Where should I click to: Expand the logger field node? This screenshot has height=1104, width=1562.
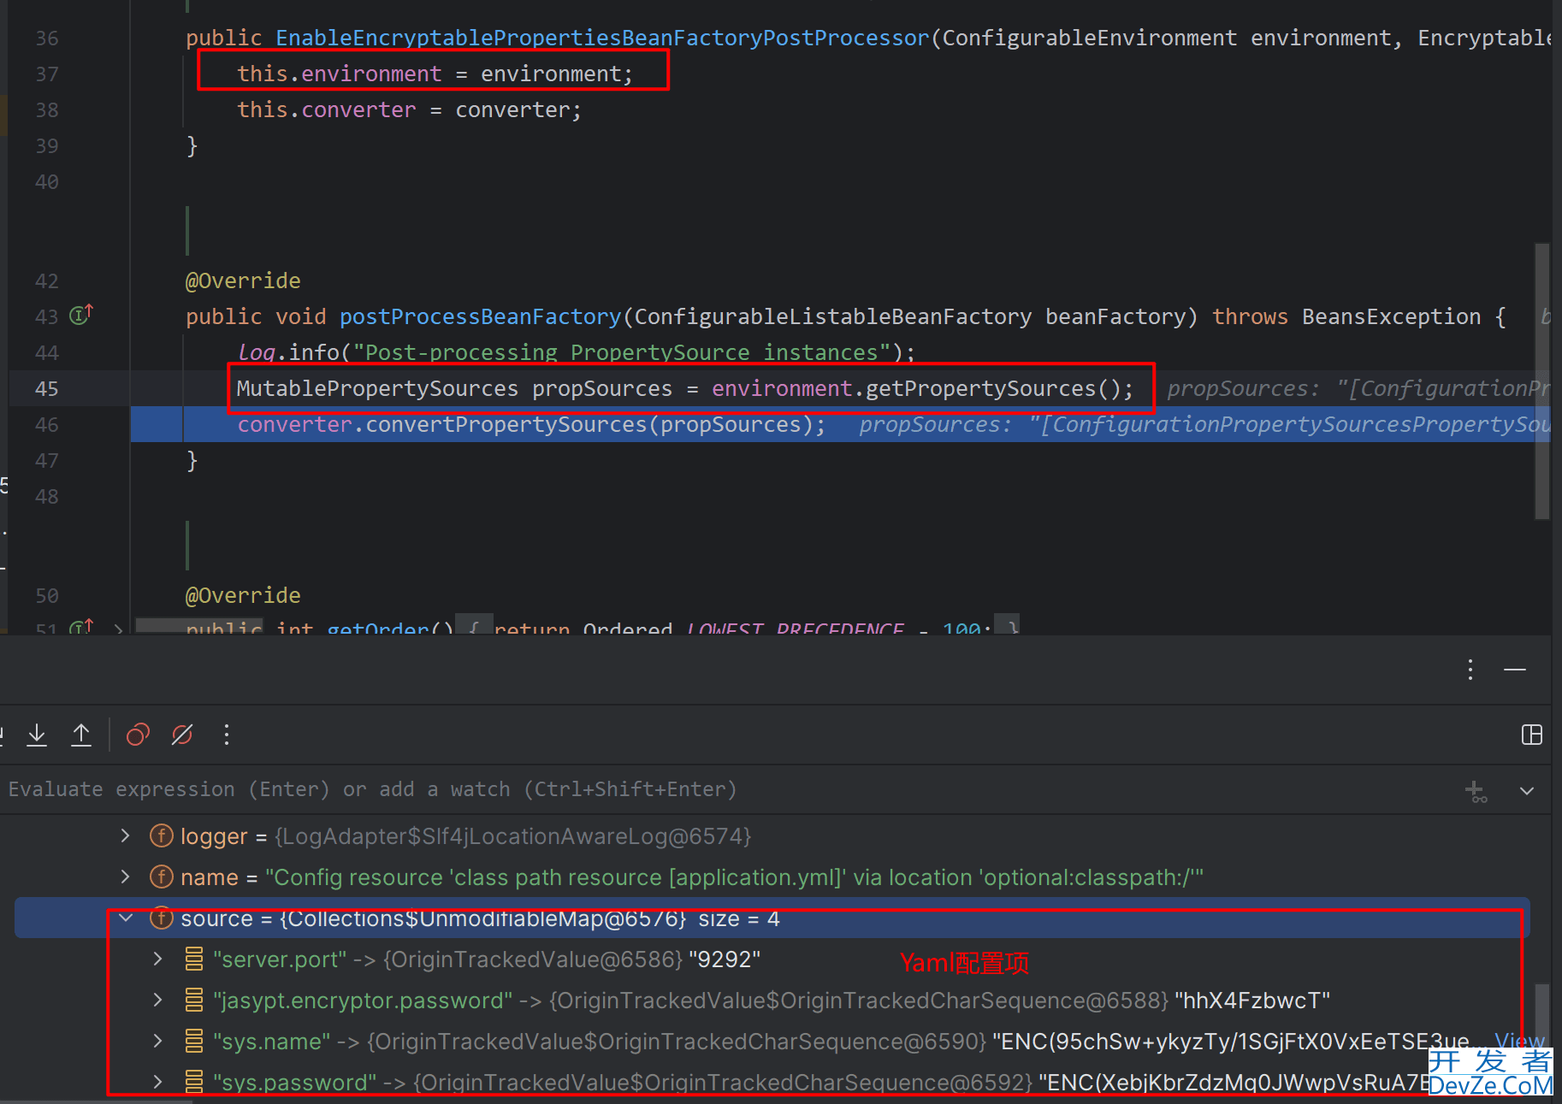[126, 835]
